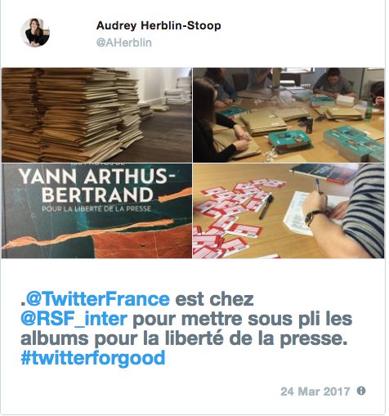
Task: Open the 24 Mar 2017 timestamp
Action: pyautogui.click(x=315, y=391)
